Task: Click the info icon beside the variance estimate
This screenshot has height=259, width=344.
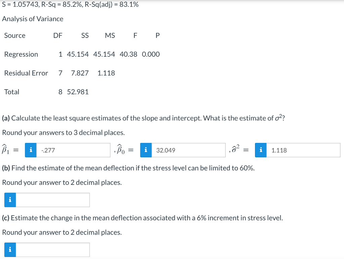Action: (260, 150)
